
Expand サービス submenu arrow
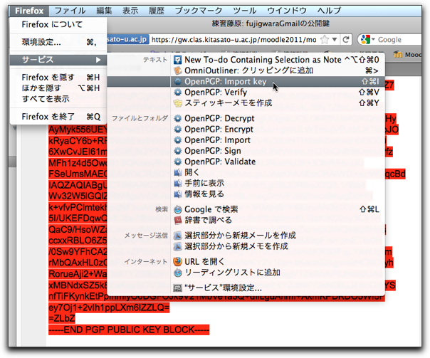(x=98, y=60)
